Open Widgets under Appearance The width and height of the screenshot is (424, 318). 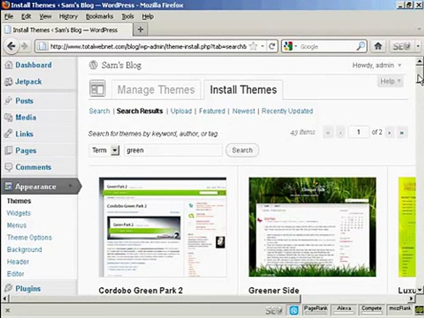point(19,213)
